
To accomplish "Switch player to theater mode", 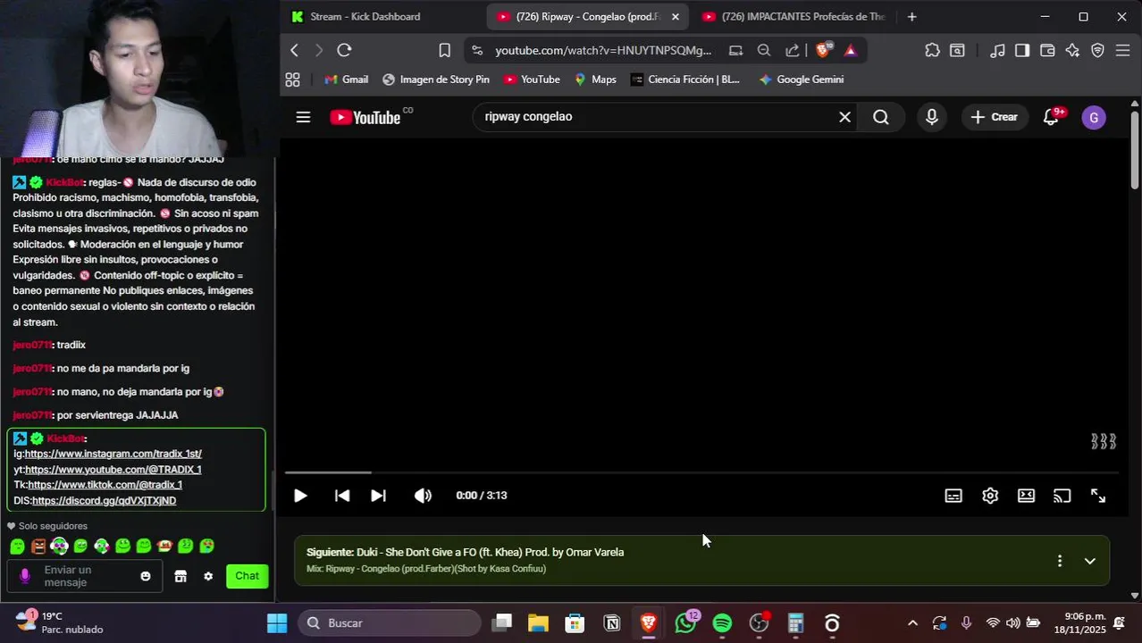I will pyautogui.click(x=1026, y=496).
